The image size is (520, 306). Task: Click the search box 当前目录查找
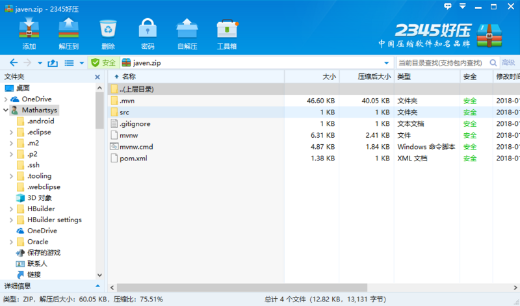pos(440,62)
